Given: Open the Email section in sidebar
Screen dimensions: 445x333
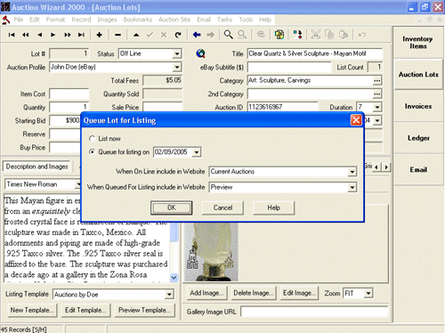Looking at the screenshot, I should (417, 170).
